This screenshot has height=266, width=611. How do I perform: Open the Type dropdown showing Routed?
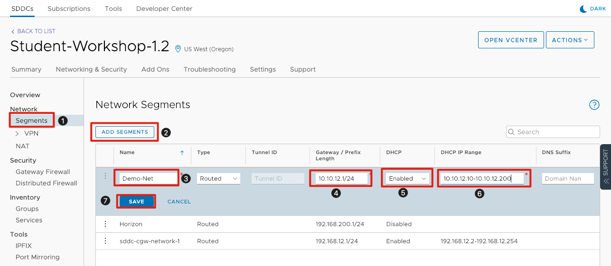(x=218, y=179)
